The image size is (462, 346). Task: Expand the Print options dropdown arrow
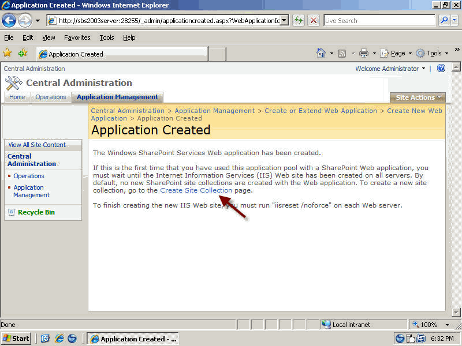(x=374, y=53)
